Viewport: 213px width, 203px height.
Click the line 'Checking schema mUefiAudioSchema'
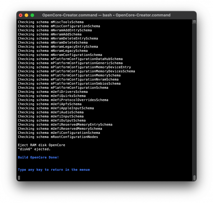click(x=51, y=112)
